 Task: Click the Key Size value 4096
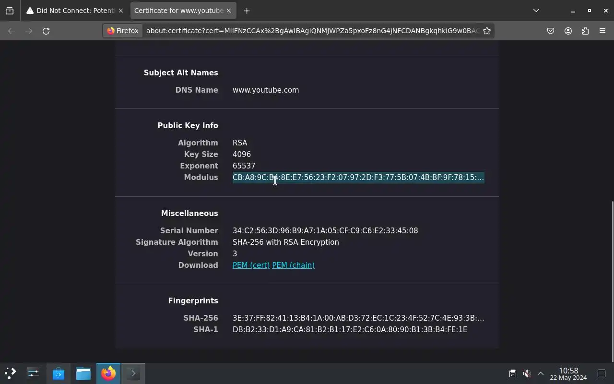pos(242,154)
